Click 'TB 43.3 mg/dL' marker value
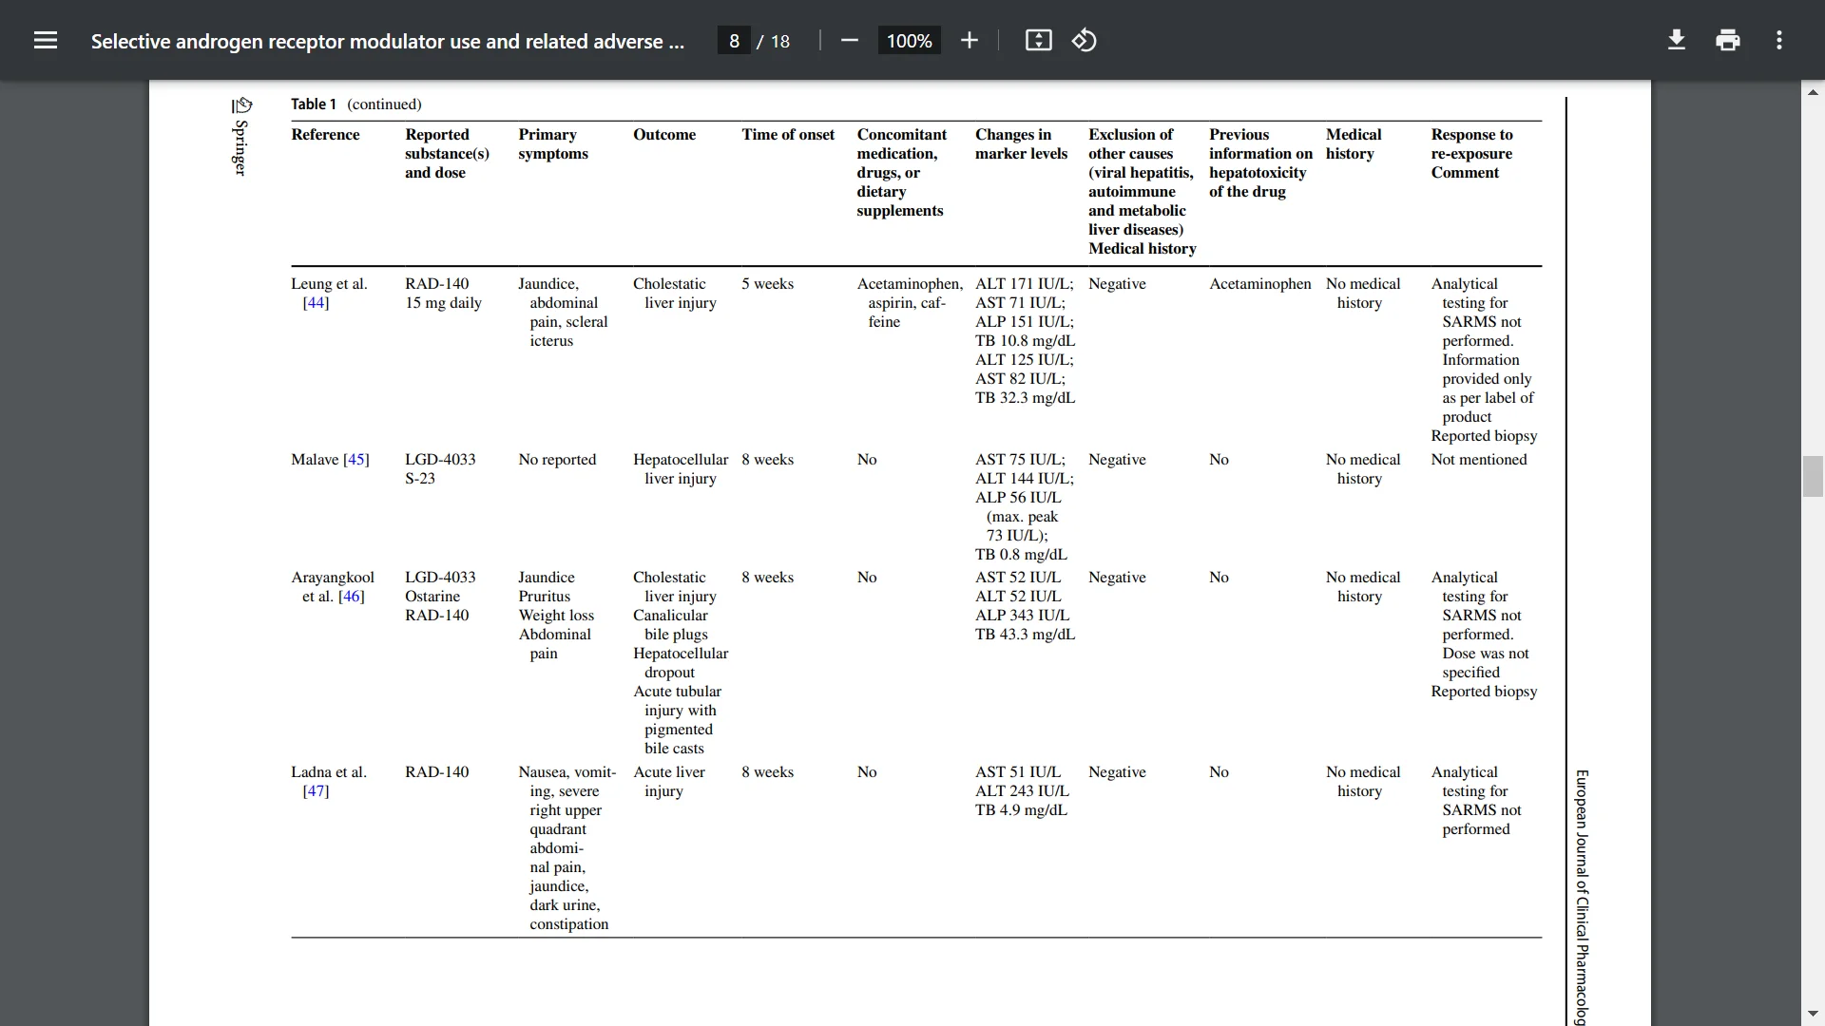This screenshot has height=1026, width=1825. (1025, 635)
